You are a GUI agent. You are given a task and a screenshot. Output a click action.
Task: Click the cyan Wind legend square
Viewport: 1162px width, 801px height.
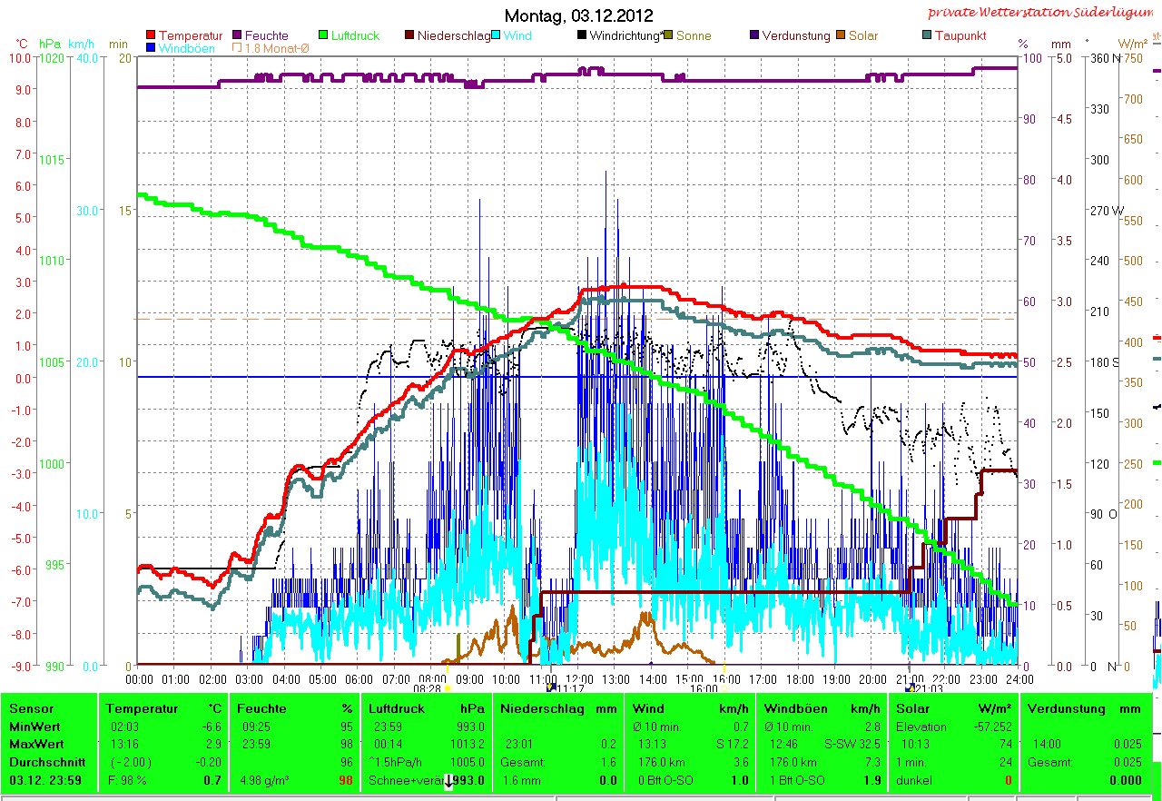(497, 36)
